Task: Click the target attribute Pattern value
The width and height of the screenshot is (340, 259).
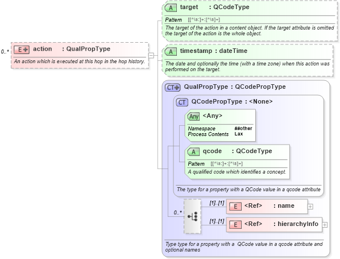Action: point(204,20)
